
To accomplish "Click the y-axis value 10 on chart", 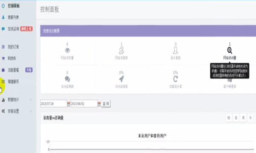I will click(x=48, y=142).
